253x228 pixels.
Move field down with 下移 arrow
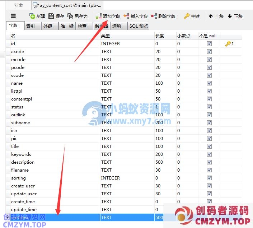230,16
